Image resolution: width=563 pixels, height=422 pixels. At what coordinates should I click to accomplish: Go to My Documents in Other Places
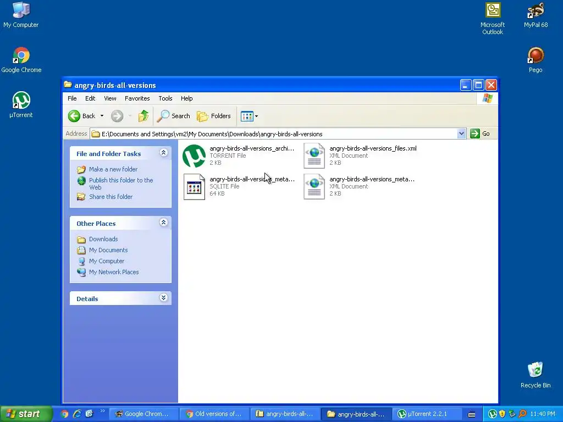(x=108, y=250)
